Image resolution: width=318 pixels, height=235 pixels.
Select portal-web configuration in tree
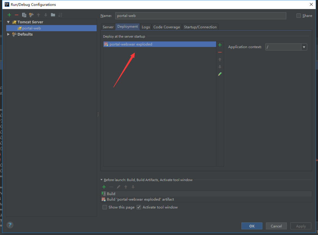click(x=51, y=28)
